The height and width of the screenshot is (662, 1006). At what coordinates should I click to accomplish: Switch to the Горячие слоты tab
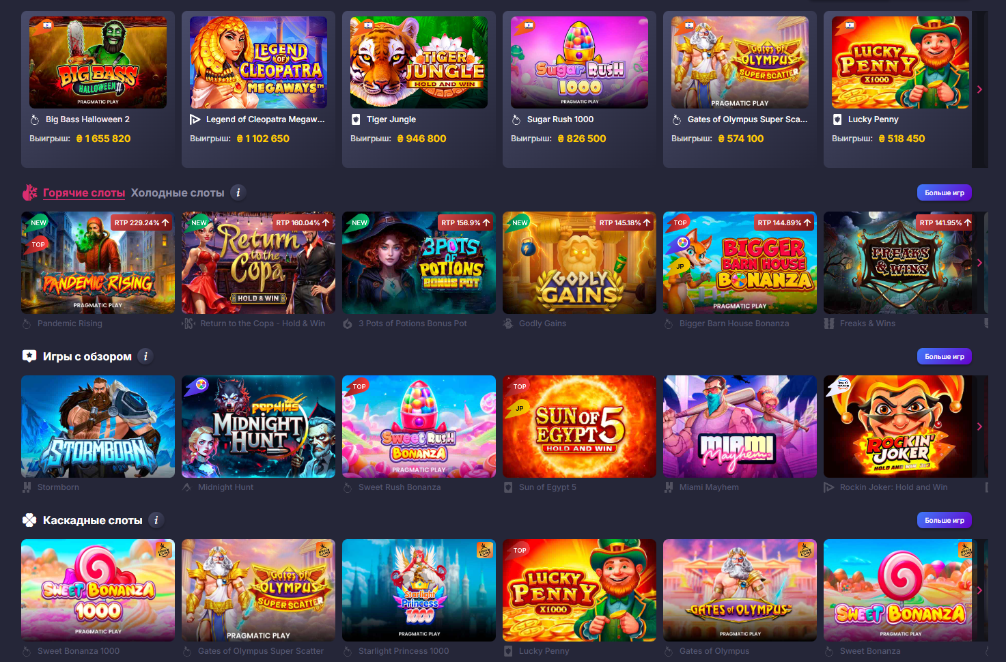point(84,192)
